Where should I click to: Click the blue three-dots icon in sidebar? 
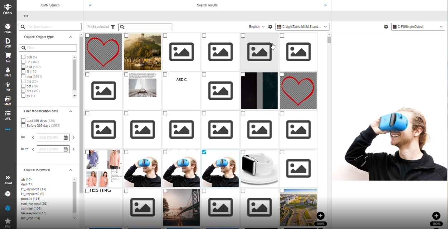8,129
